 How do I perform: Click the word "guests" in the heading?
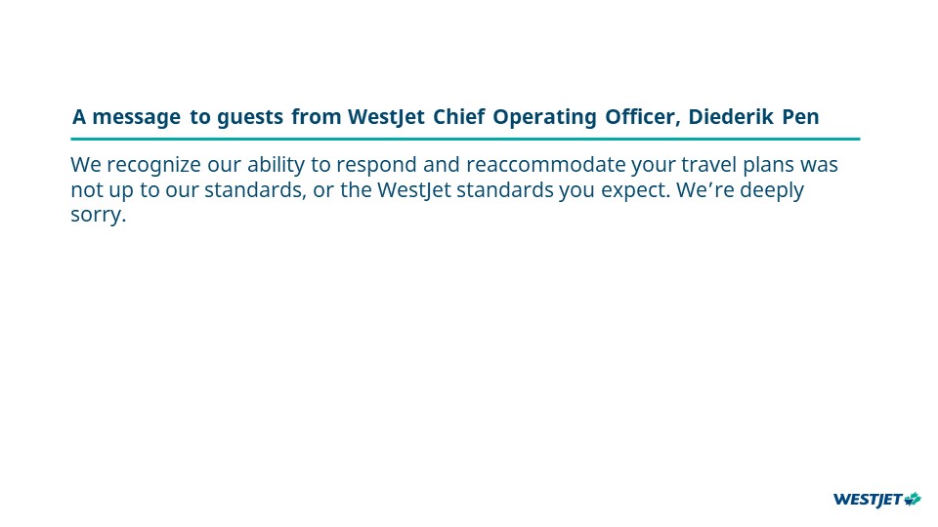250,117
